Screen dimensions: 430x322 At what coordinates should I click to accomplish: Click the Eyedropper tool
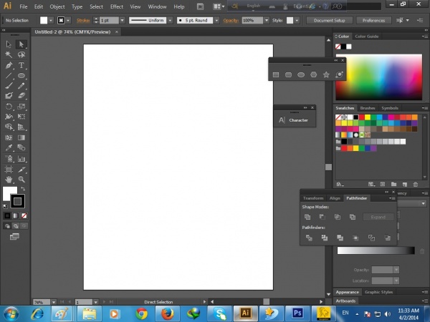(9, 148)
